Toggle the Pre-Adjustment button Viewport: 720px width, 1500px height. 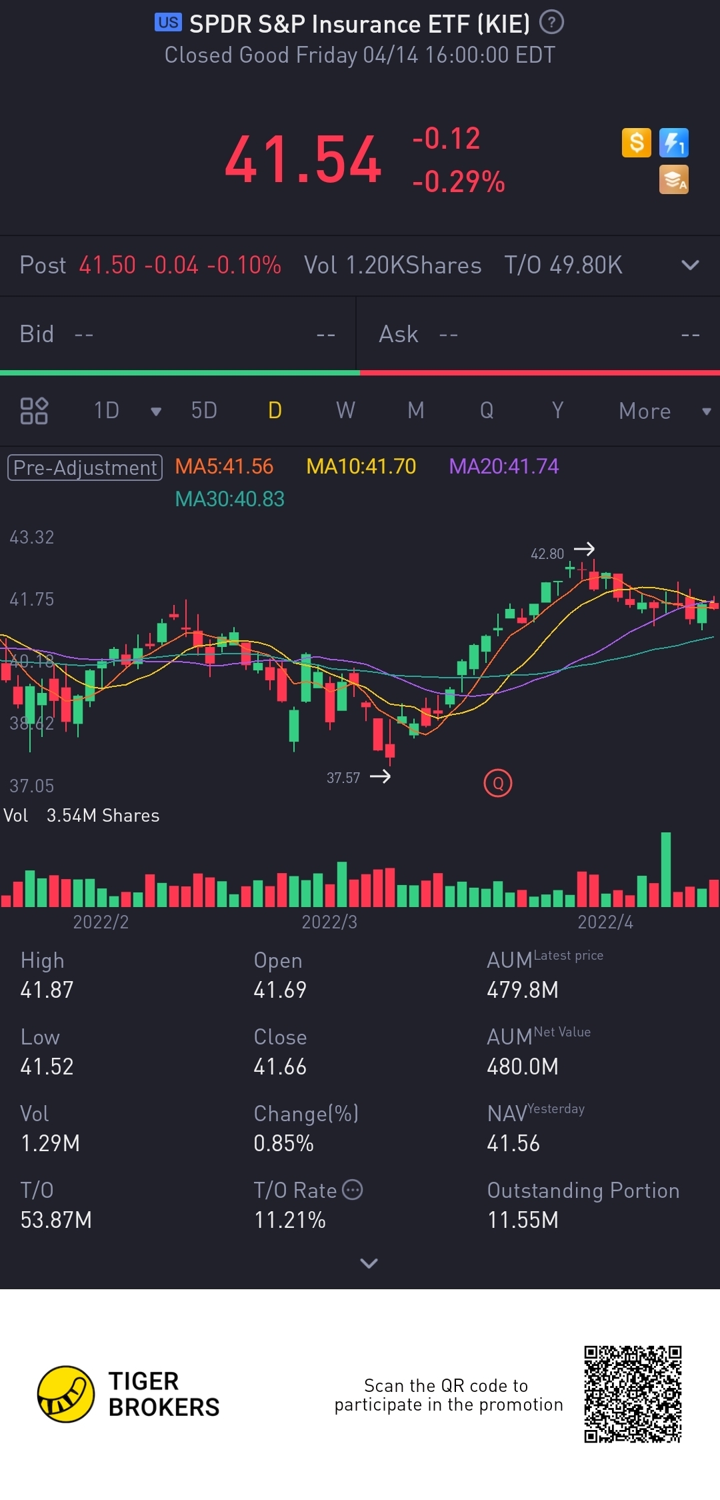coord(85,468)
